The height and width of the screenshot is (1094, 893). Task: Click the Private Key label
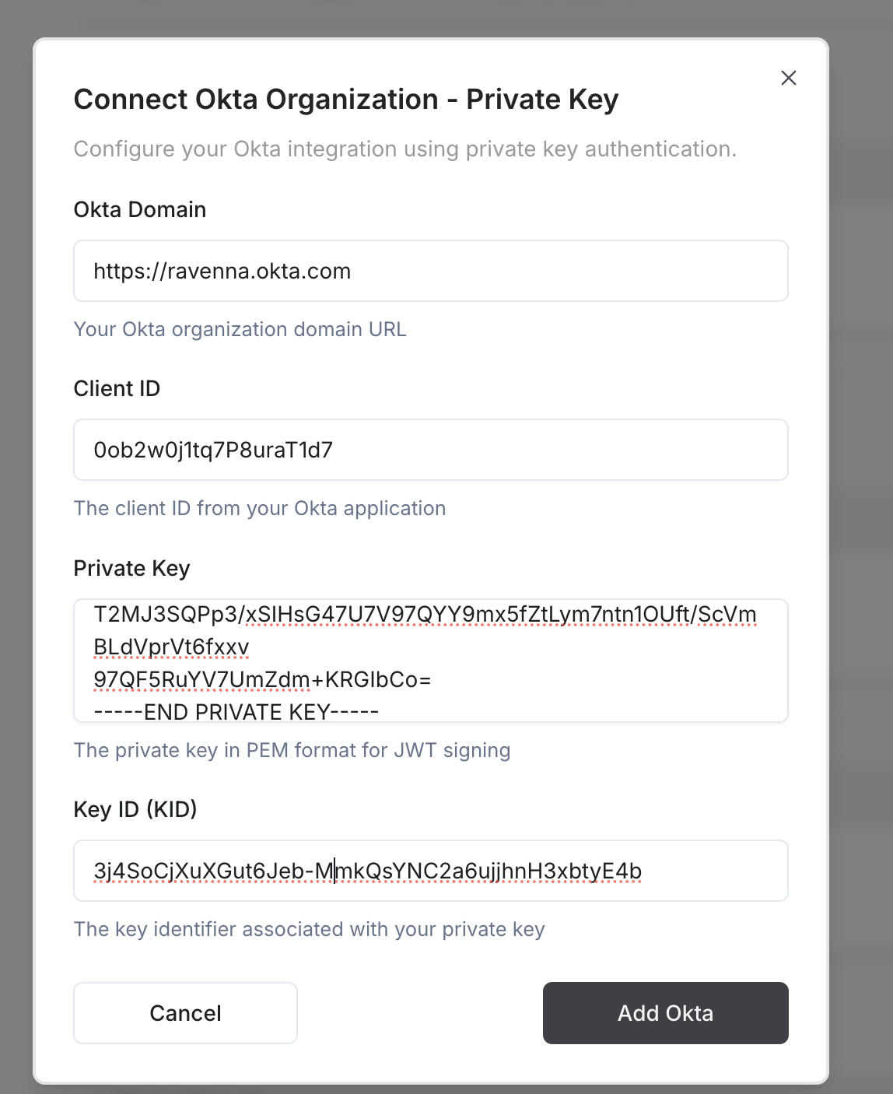[x=131, y=568]
